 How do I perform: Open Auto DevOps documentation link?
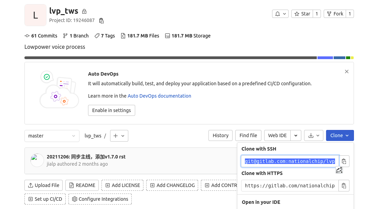click(159, 96)
